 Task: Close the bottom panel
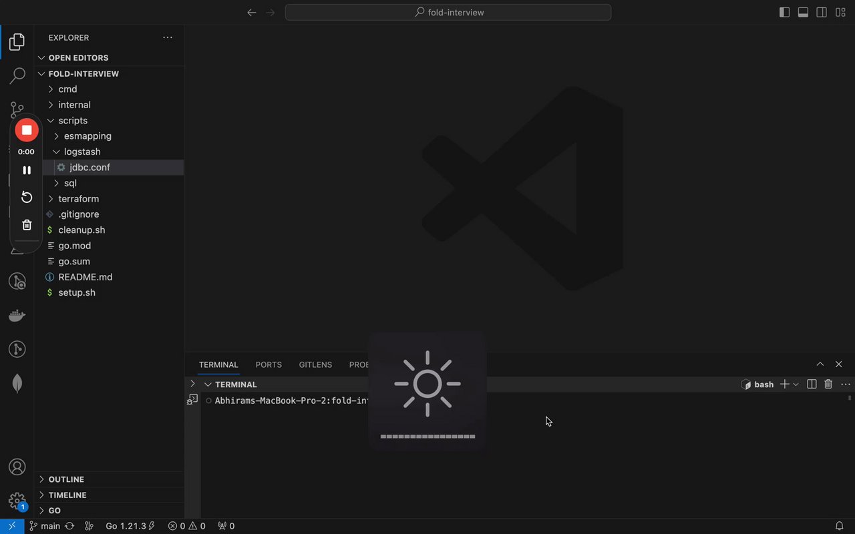click(x=839, y=364)
